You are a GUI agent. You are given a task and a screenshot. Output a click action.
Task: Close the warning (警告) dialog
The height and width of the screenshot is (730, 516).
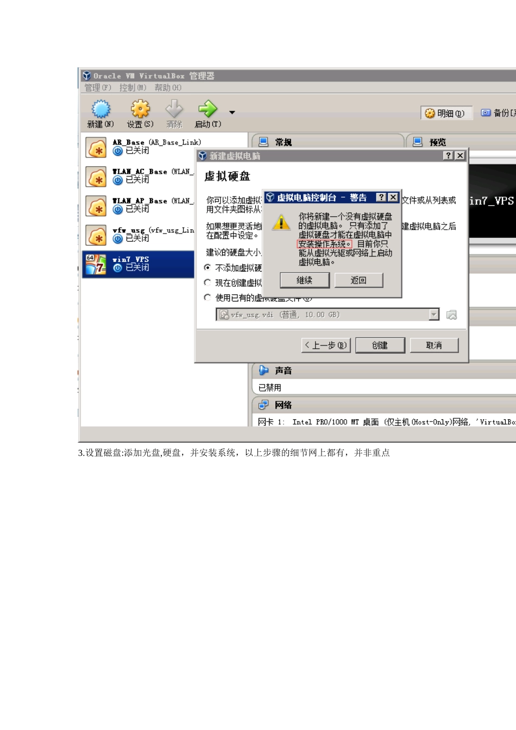[x=393, y=197]
